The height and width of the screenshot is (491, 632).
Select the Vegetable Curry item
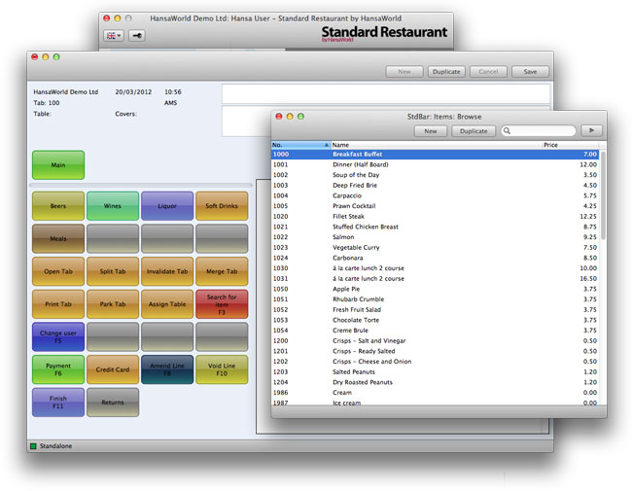click(x=436, y=248)
